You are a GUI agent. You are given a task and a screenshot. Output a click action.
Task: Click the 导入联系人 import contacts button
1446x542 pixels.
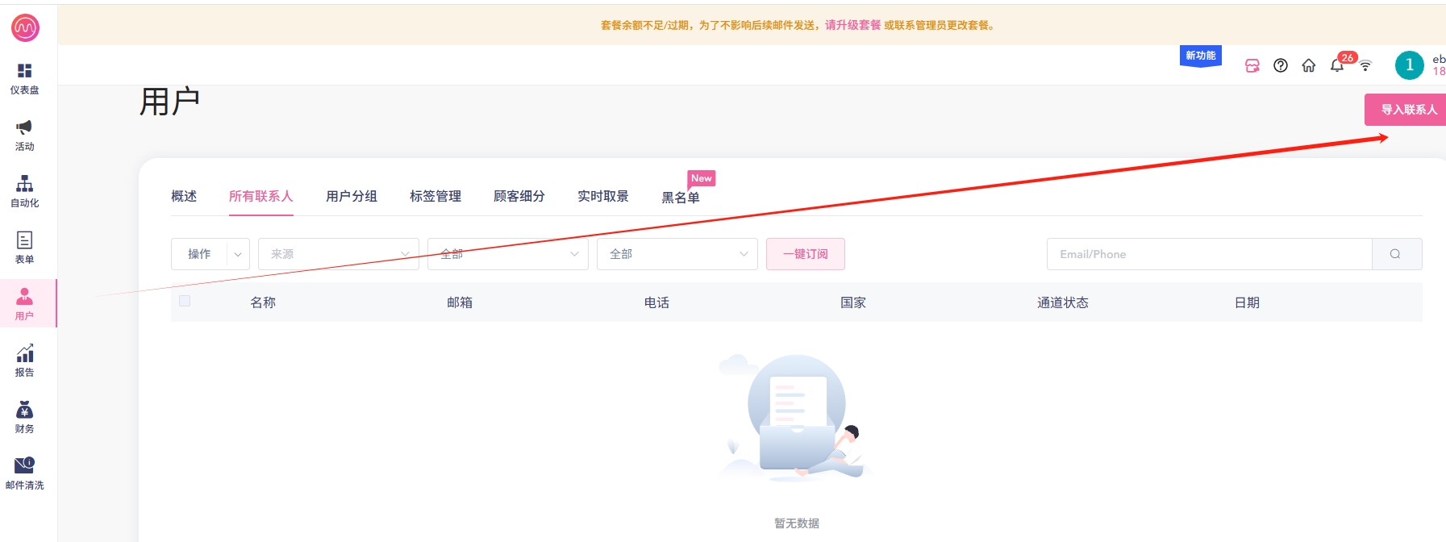tap(1407, 110)
